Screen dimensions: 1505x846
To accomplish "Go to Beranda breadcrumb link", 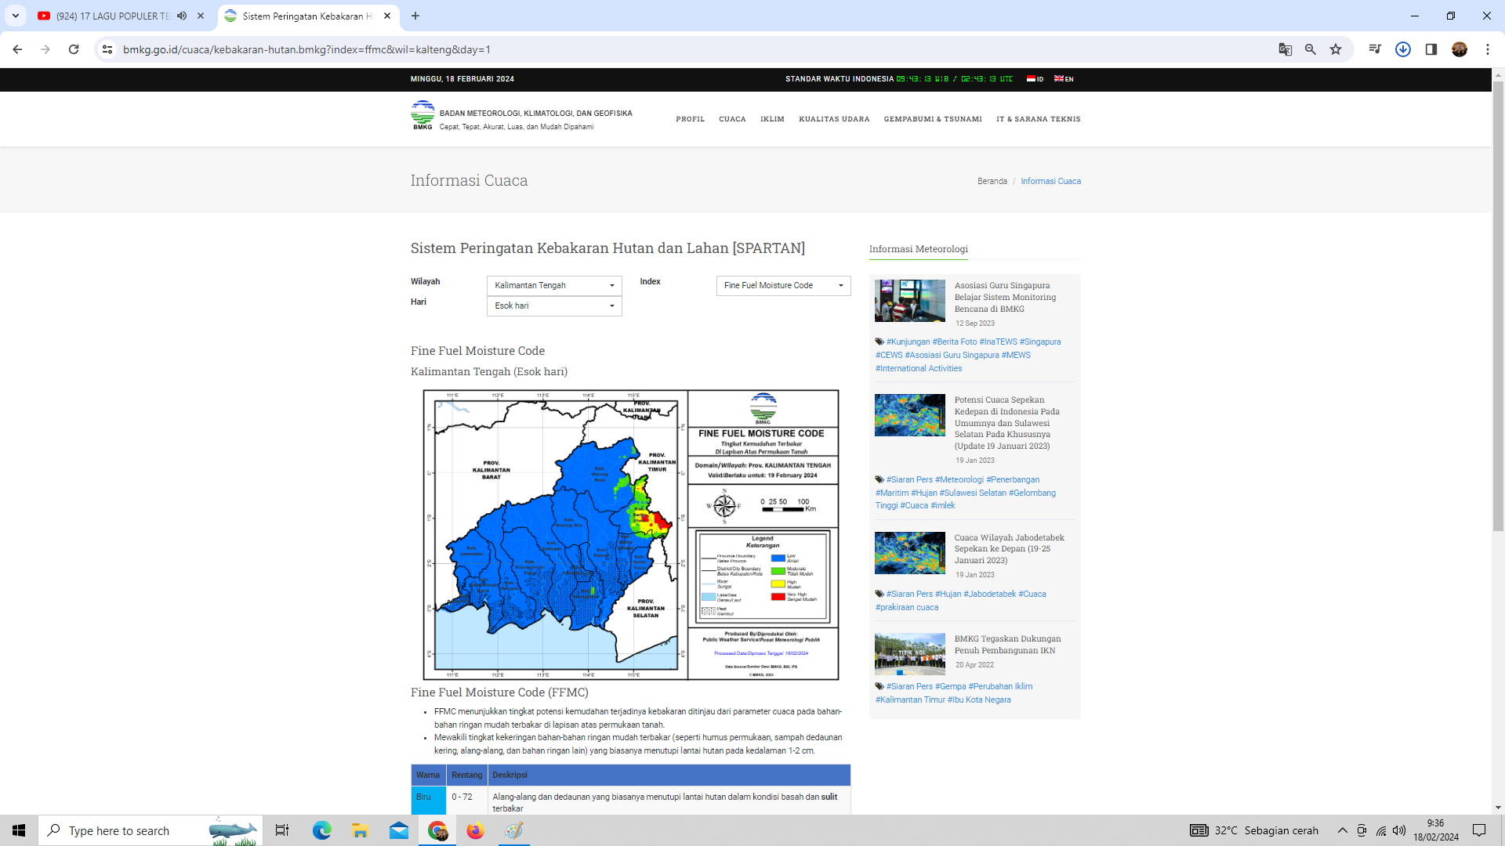I will pos(992,181).
